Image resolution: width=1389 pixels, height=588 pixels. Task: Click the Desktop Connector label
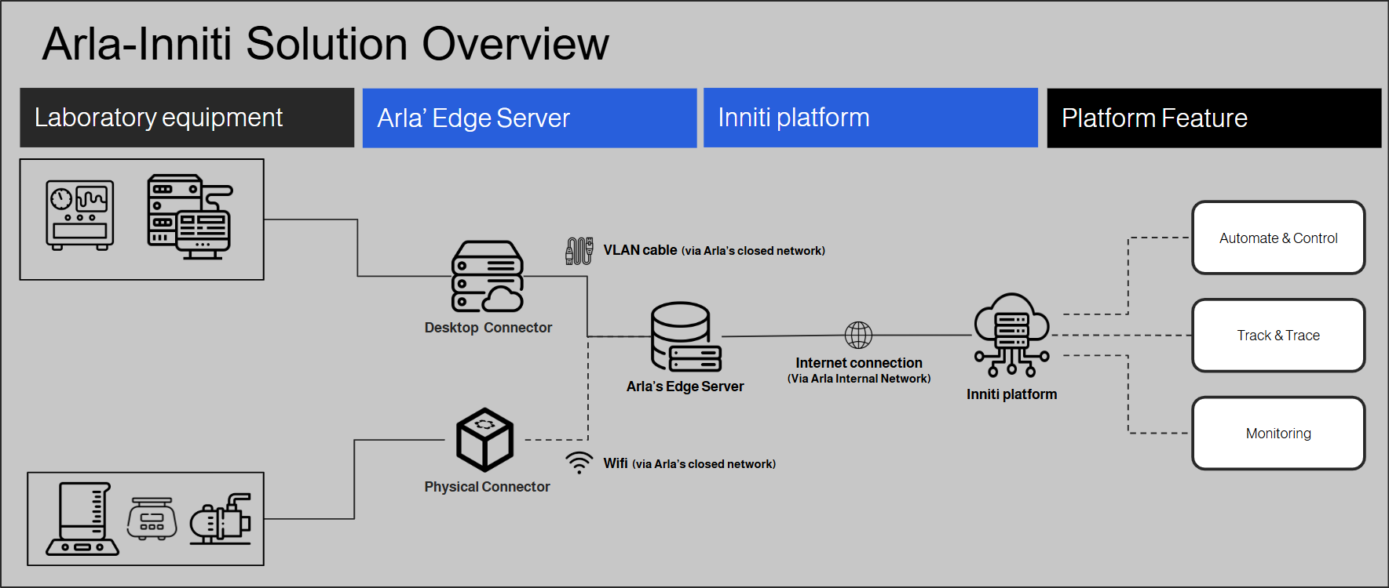click(x=488, y=328)
